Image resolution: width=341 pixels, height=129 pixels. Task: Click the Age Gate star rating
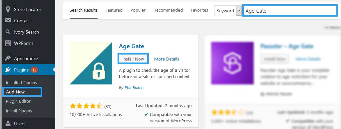click(x=86, y=106)
